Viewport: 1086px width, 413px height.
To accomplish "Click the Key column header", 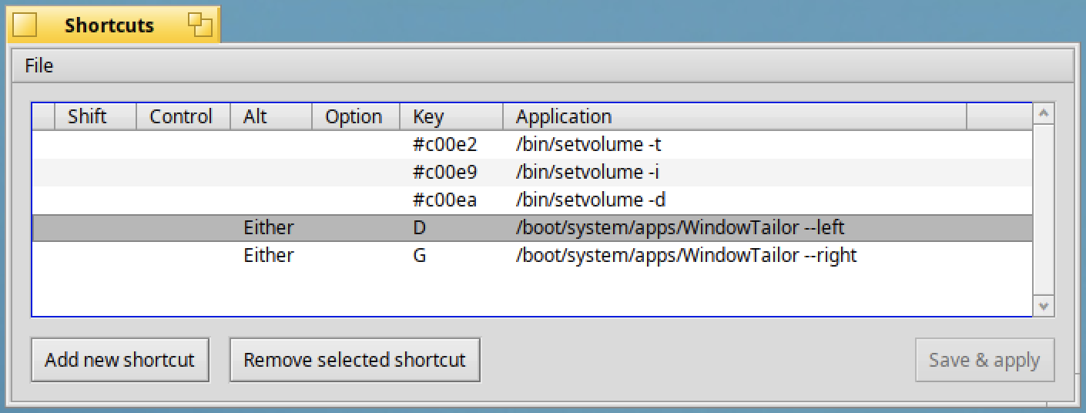I will pyautogui.click(x=451, y=117).
